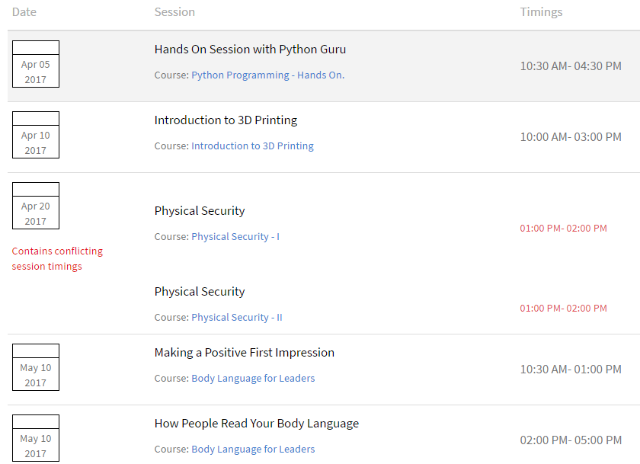Open the Introduction to 3D Printing course link
640x464 pixels.
(252, 146)
